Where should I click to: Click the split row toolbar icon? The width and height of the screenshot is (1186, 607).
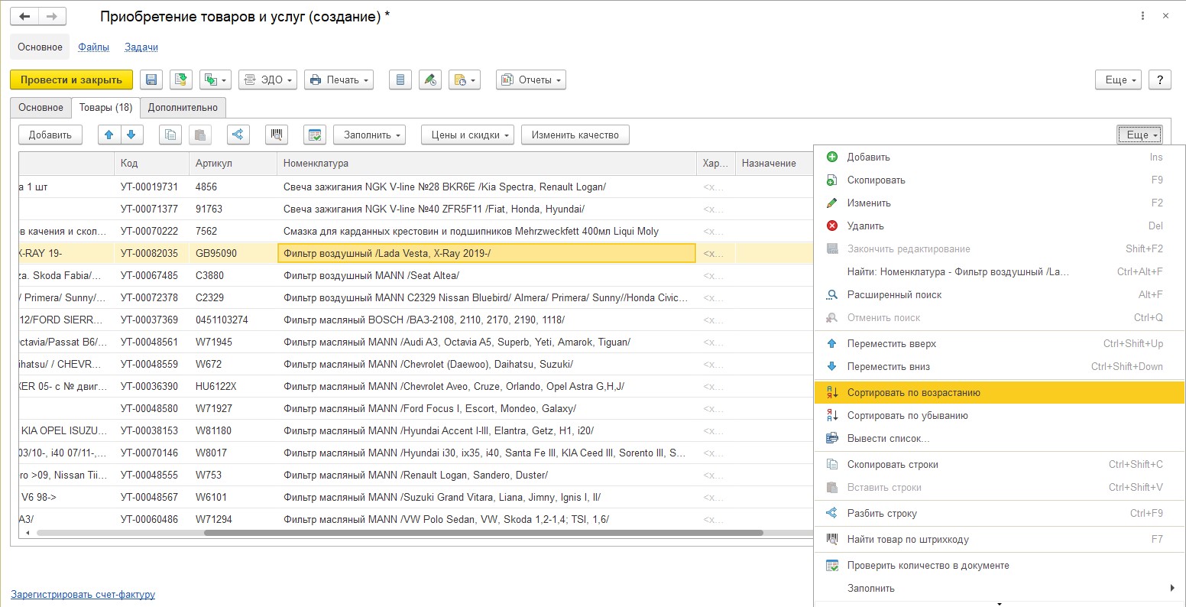click(x=238, y=135)
